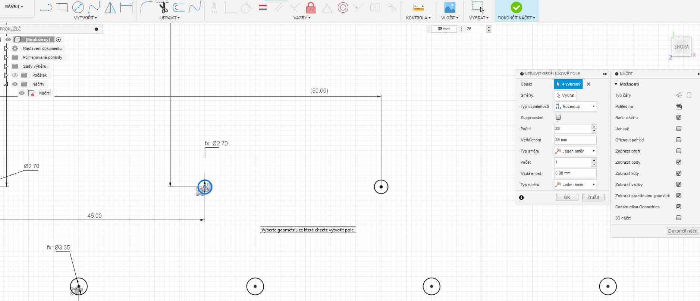Select the Rectangle sketch tool
Screen dimensions: 700x301
click(x=62, y=7)
